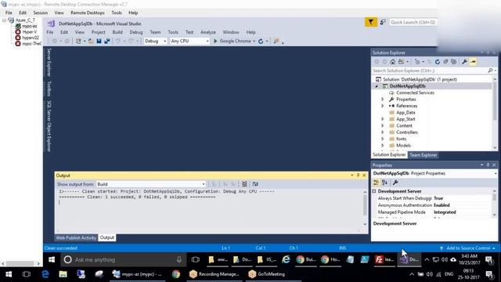Click the Undo toolbar icon
This screenshot has width=501, height=282.
click(x=118, y=42)
